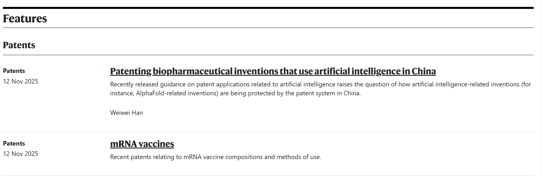Click the author name Weiwei Han
542x178 pixels.
(x=126, y=113)
